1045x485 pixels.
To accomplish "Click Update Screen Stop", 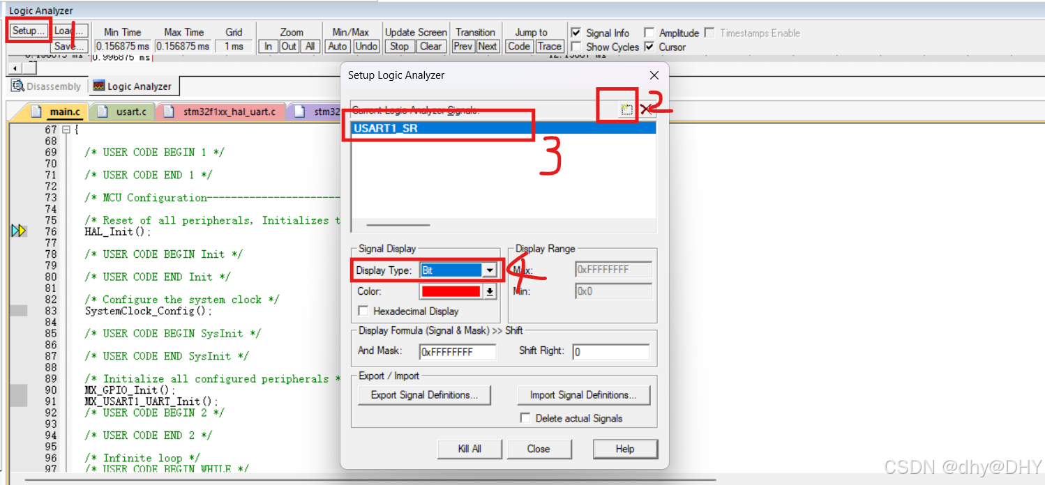I will point(400,46).
